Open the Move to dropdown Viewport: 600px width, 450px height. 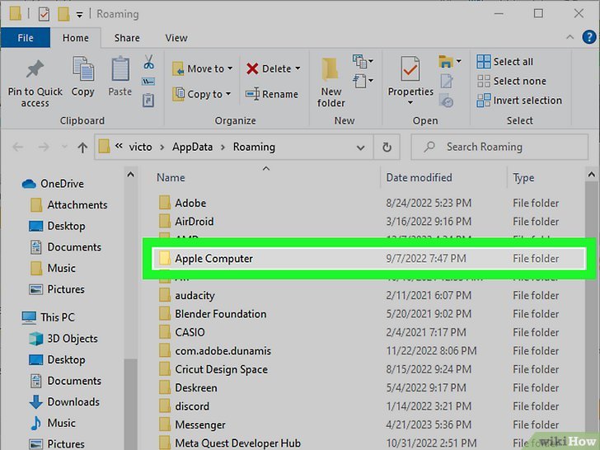(203, 69)
